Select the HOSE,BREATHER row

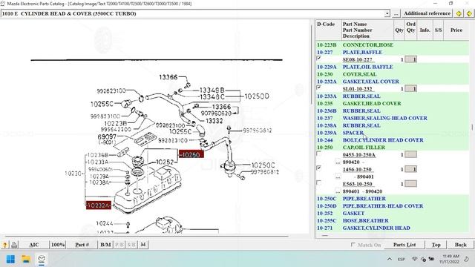coord(393,221)
